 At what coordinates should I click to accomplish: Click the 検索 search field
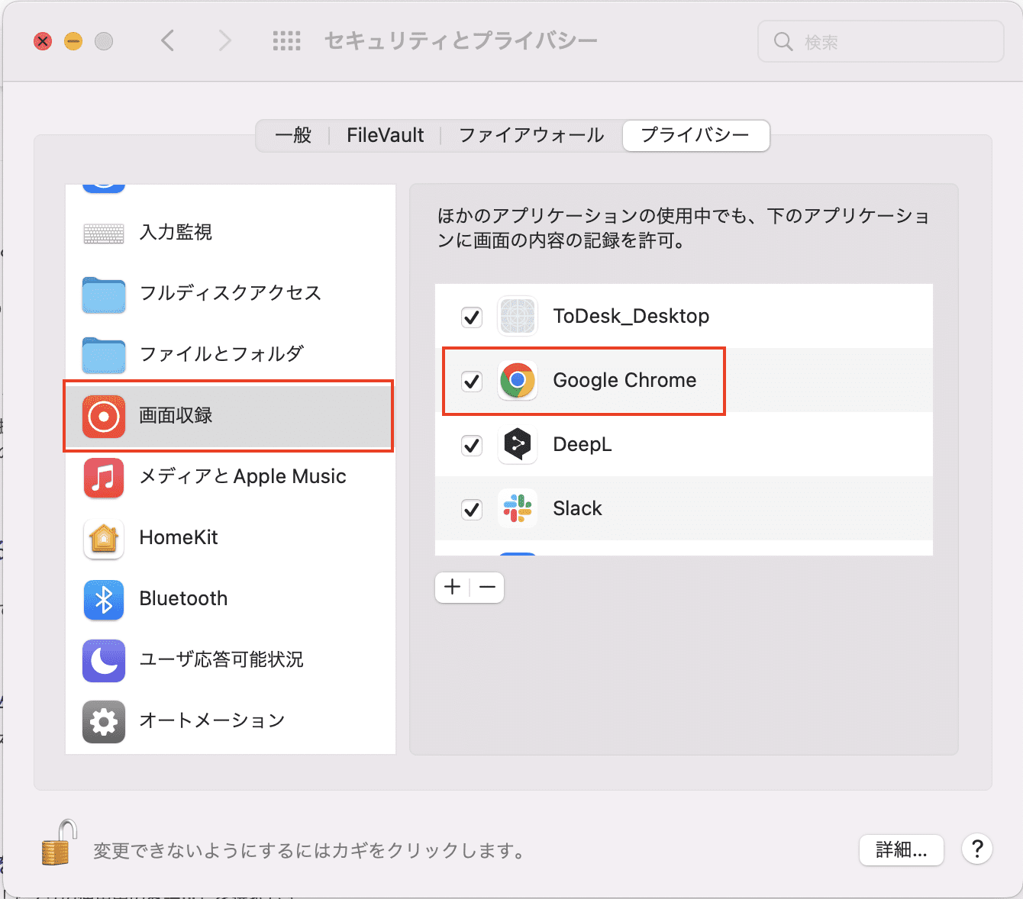click(881, 41)
